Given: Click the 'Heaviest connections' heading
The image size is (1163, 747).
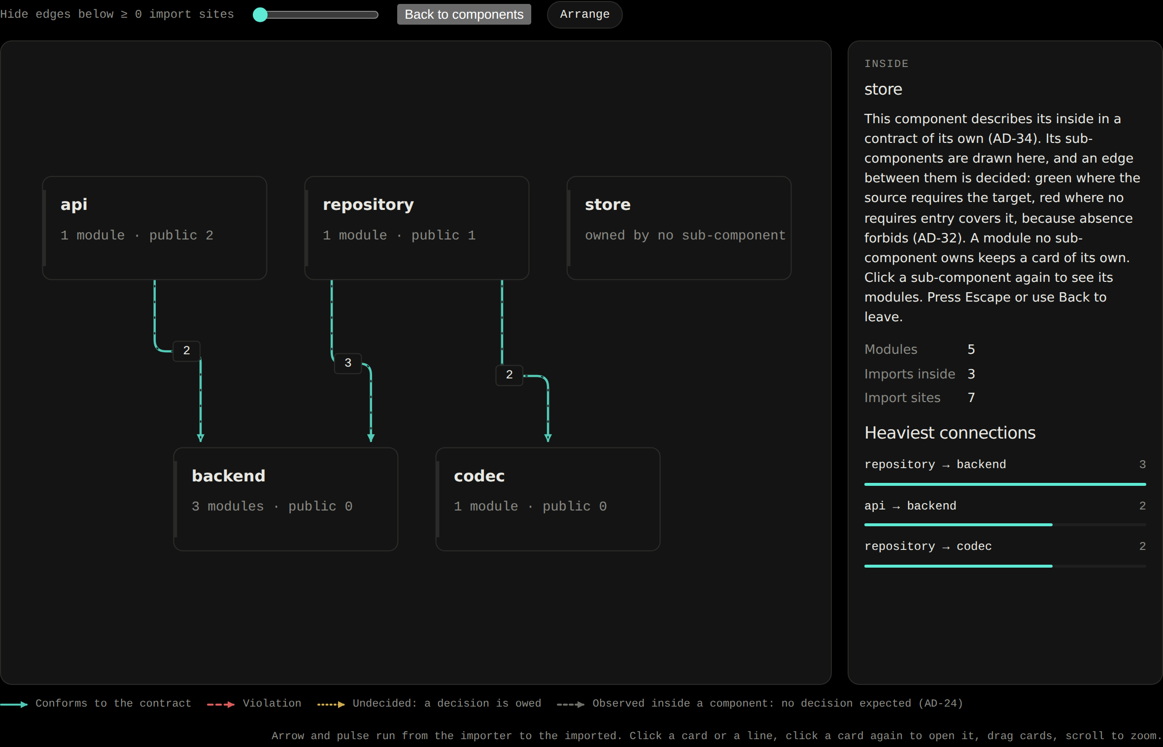Looking at the screenshot, I should [x=950, y=433].
